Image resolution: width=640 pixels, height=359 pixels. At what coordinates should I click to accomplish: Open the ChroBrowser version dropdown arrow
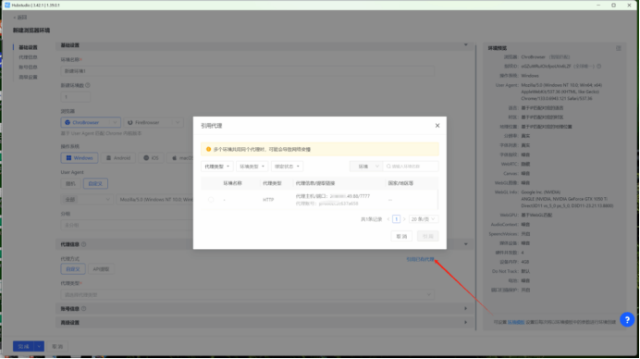[115, 122]
